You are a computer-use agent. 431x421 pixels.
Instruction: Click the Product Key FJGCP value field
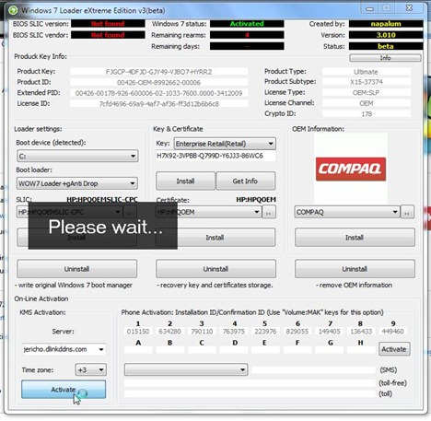click(x=159, y=72)
